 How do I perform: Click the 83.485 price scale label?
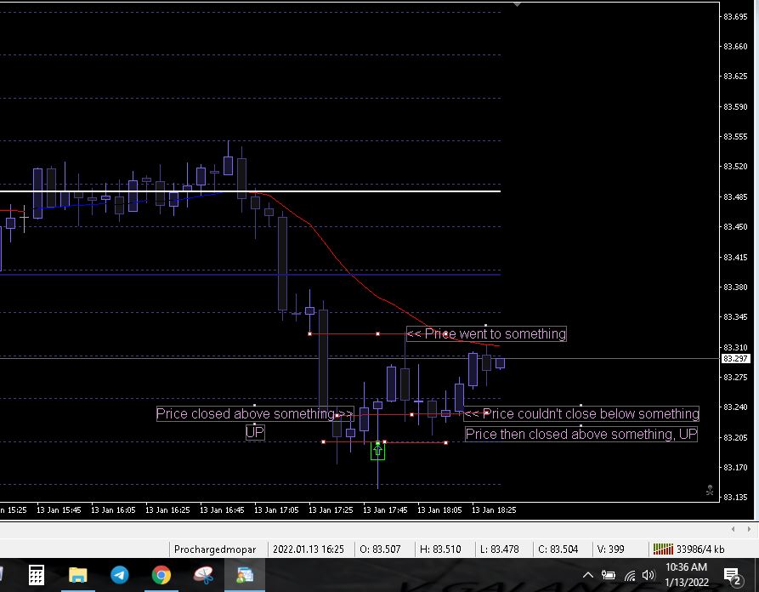click(735, 196)
